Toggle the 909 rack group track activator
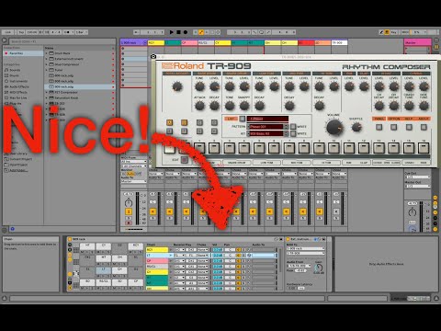The width and height of the screenshot is (441, 331). [x=129, y=211]
